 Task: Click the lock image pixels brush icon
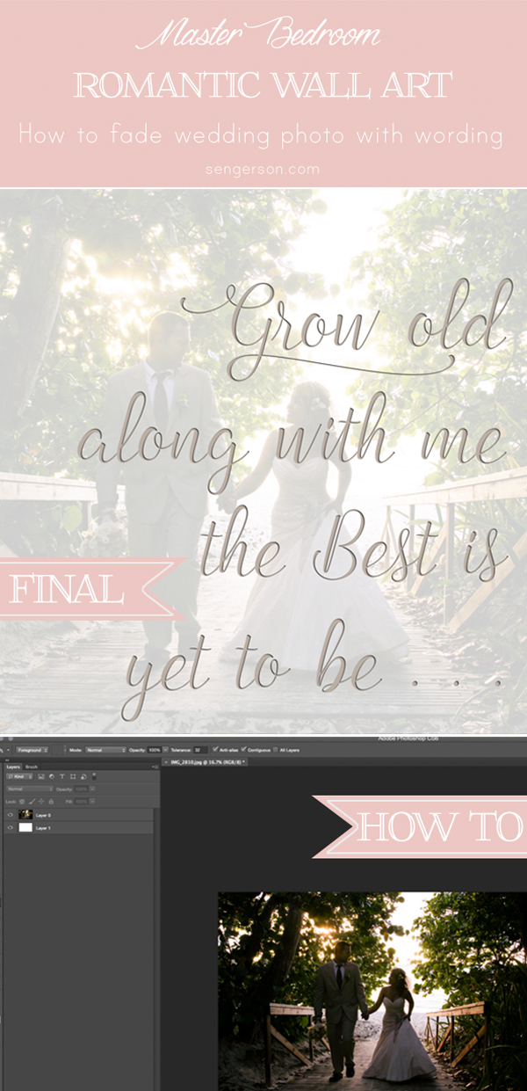[31, 802]
